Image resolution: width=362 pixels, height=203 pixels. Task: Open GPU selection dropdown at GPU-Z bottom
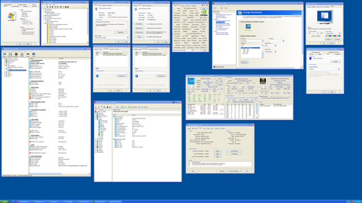click(183, 50)
